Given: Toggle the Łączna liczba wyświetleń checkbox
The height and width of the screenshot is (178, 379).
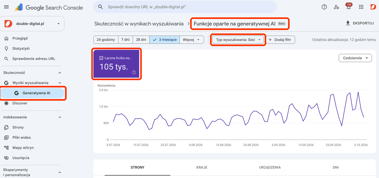Looking at the screenshot, I should pyautogui.click(x=101, y=58).
